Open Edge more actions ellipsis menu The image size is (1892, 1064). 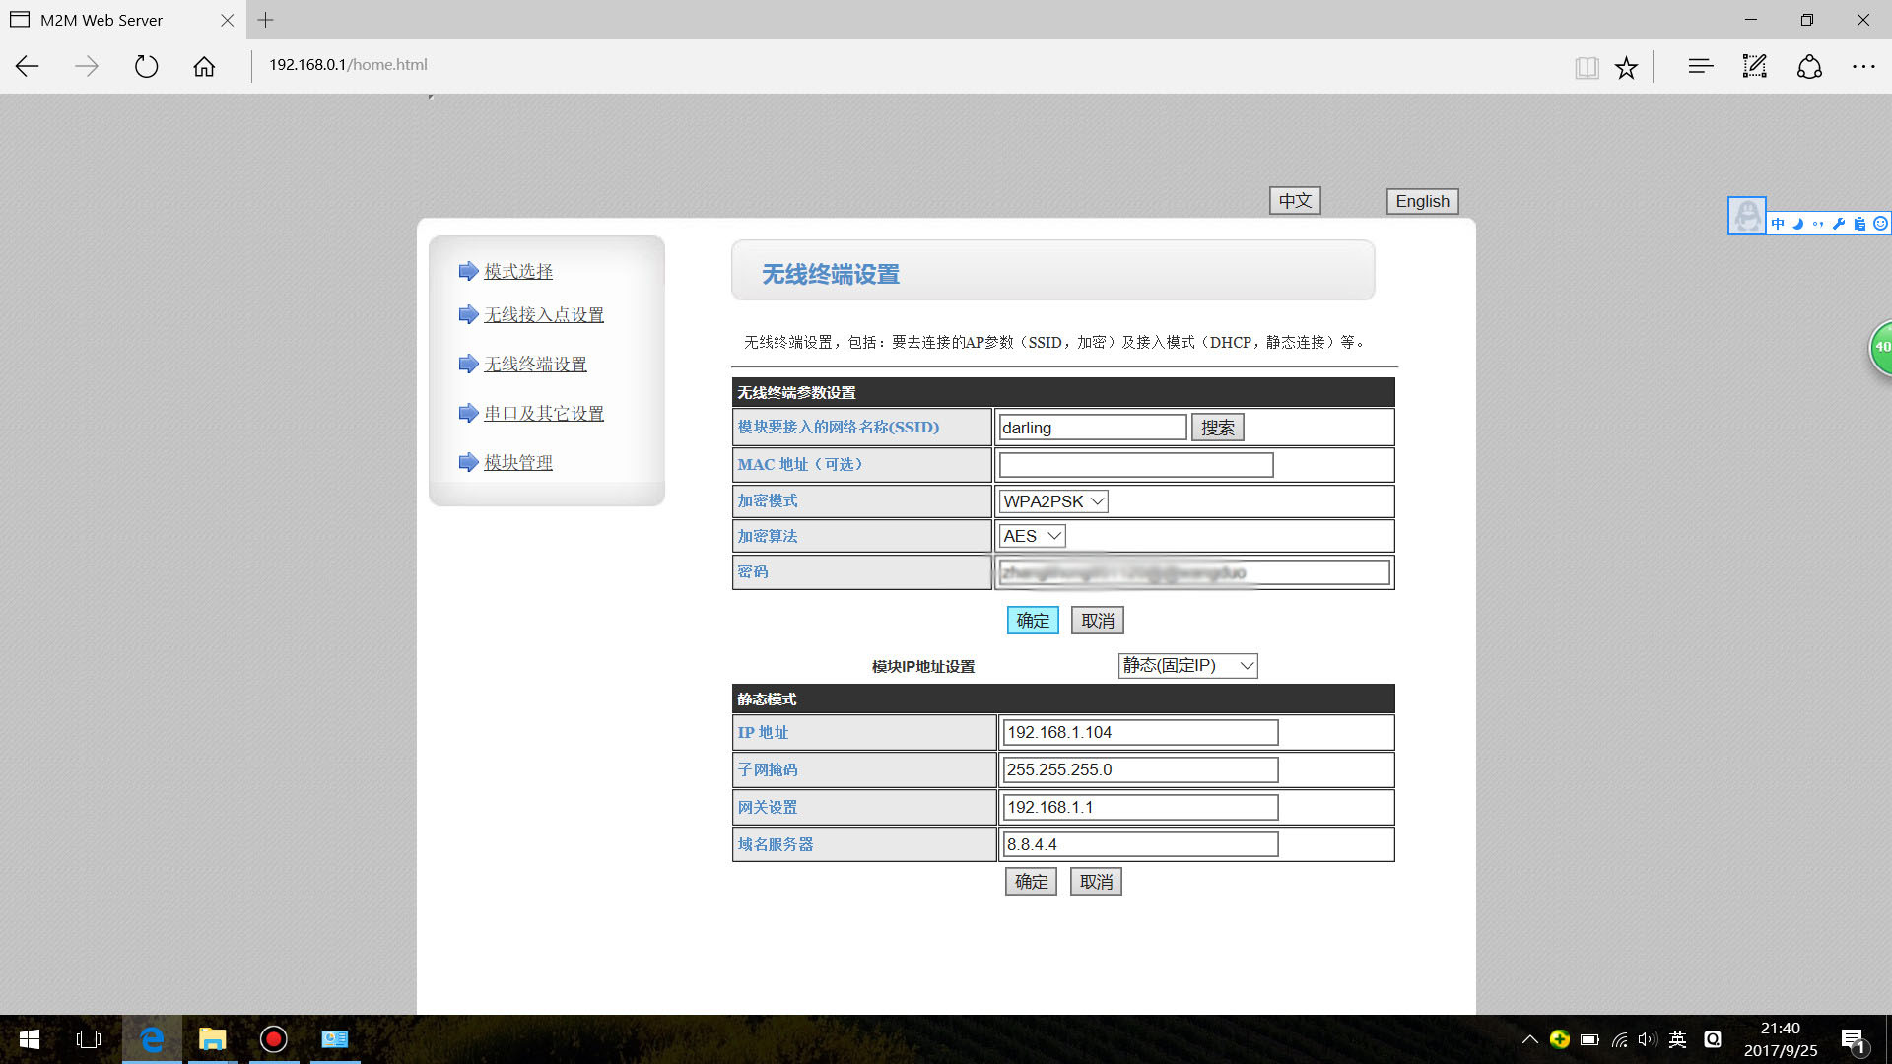tap(1862, 66)
